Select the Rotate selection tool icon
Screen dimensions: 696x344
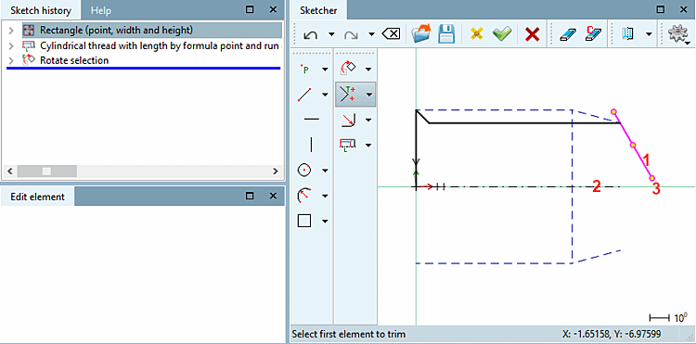tap(348, 69)
